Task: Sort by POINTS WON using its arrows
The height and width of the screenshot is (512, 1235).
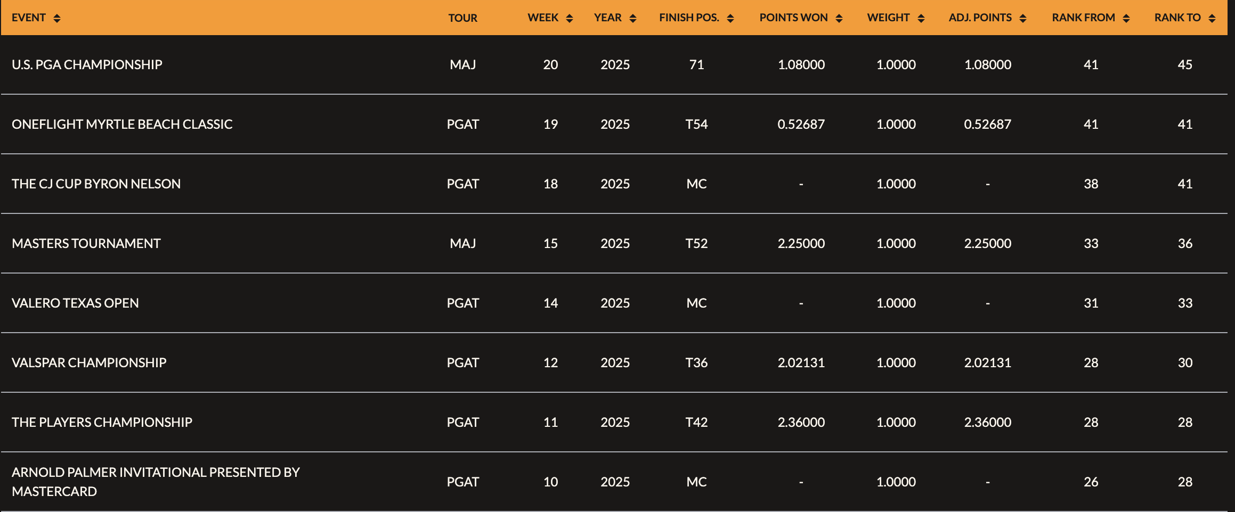Action: pos(839,18)
